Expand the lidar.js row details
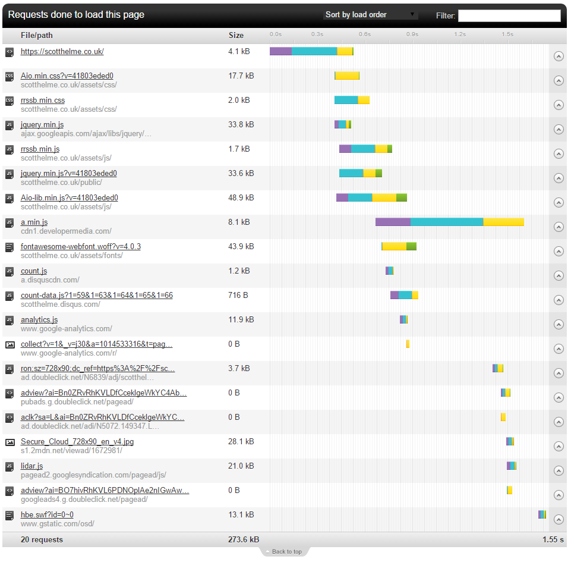This screenshot has width=571, height=562. 558,470
